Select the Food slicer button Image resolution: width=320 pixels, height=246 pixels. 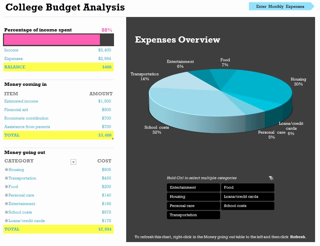click(247, 187)
